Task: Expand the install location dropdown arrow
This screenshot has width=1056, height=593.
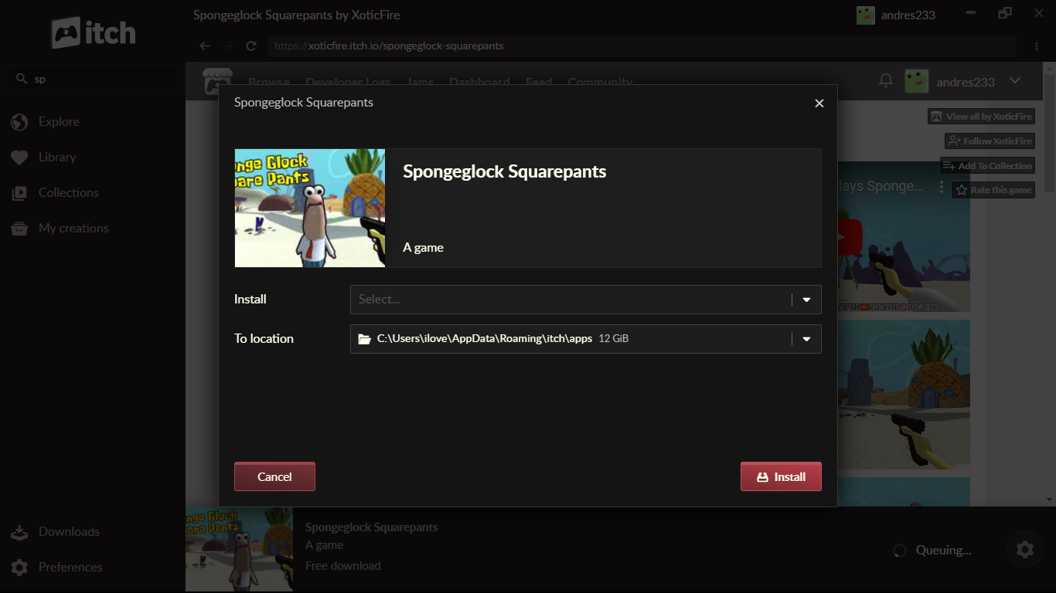Action: (806, 339)
